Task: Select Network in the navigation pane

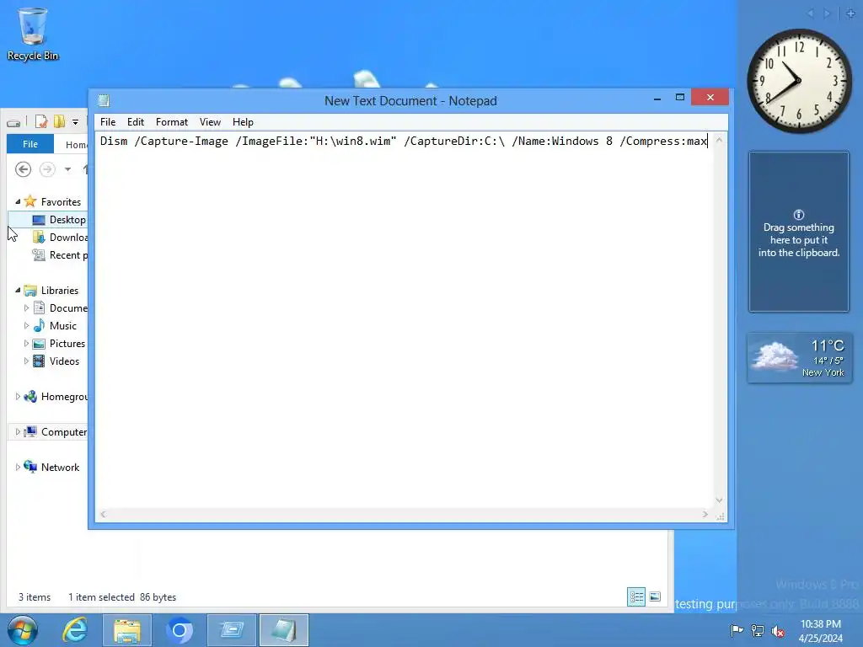Action: click(60, 467)
